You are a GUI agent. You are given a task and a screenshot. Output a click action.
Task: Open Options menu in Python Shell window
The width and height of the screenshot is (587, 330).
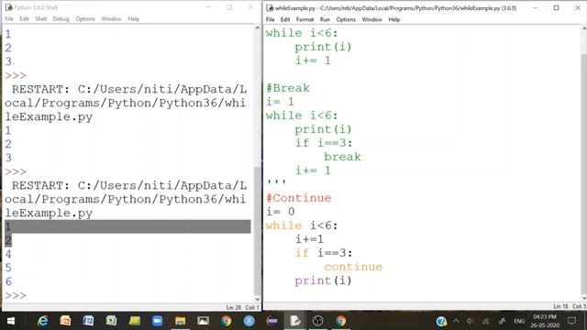click(x=85, y=18)
